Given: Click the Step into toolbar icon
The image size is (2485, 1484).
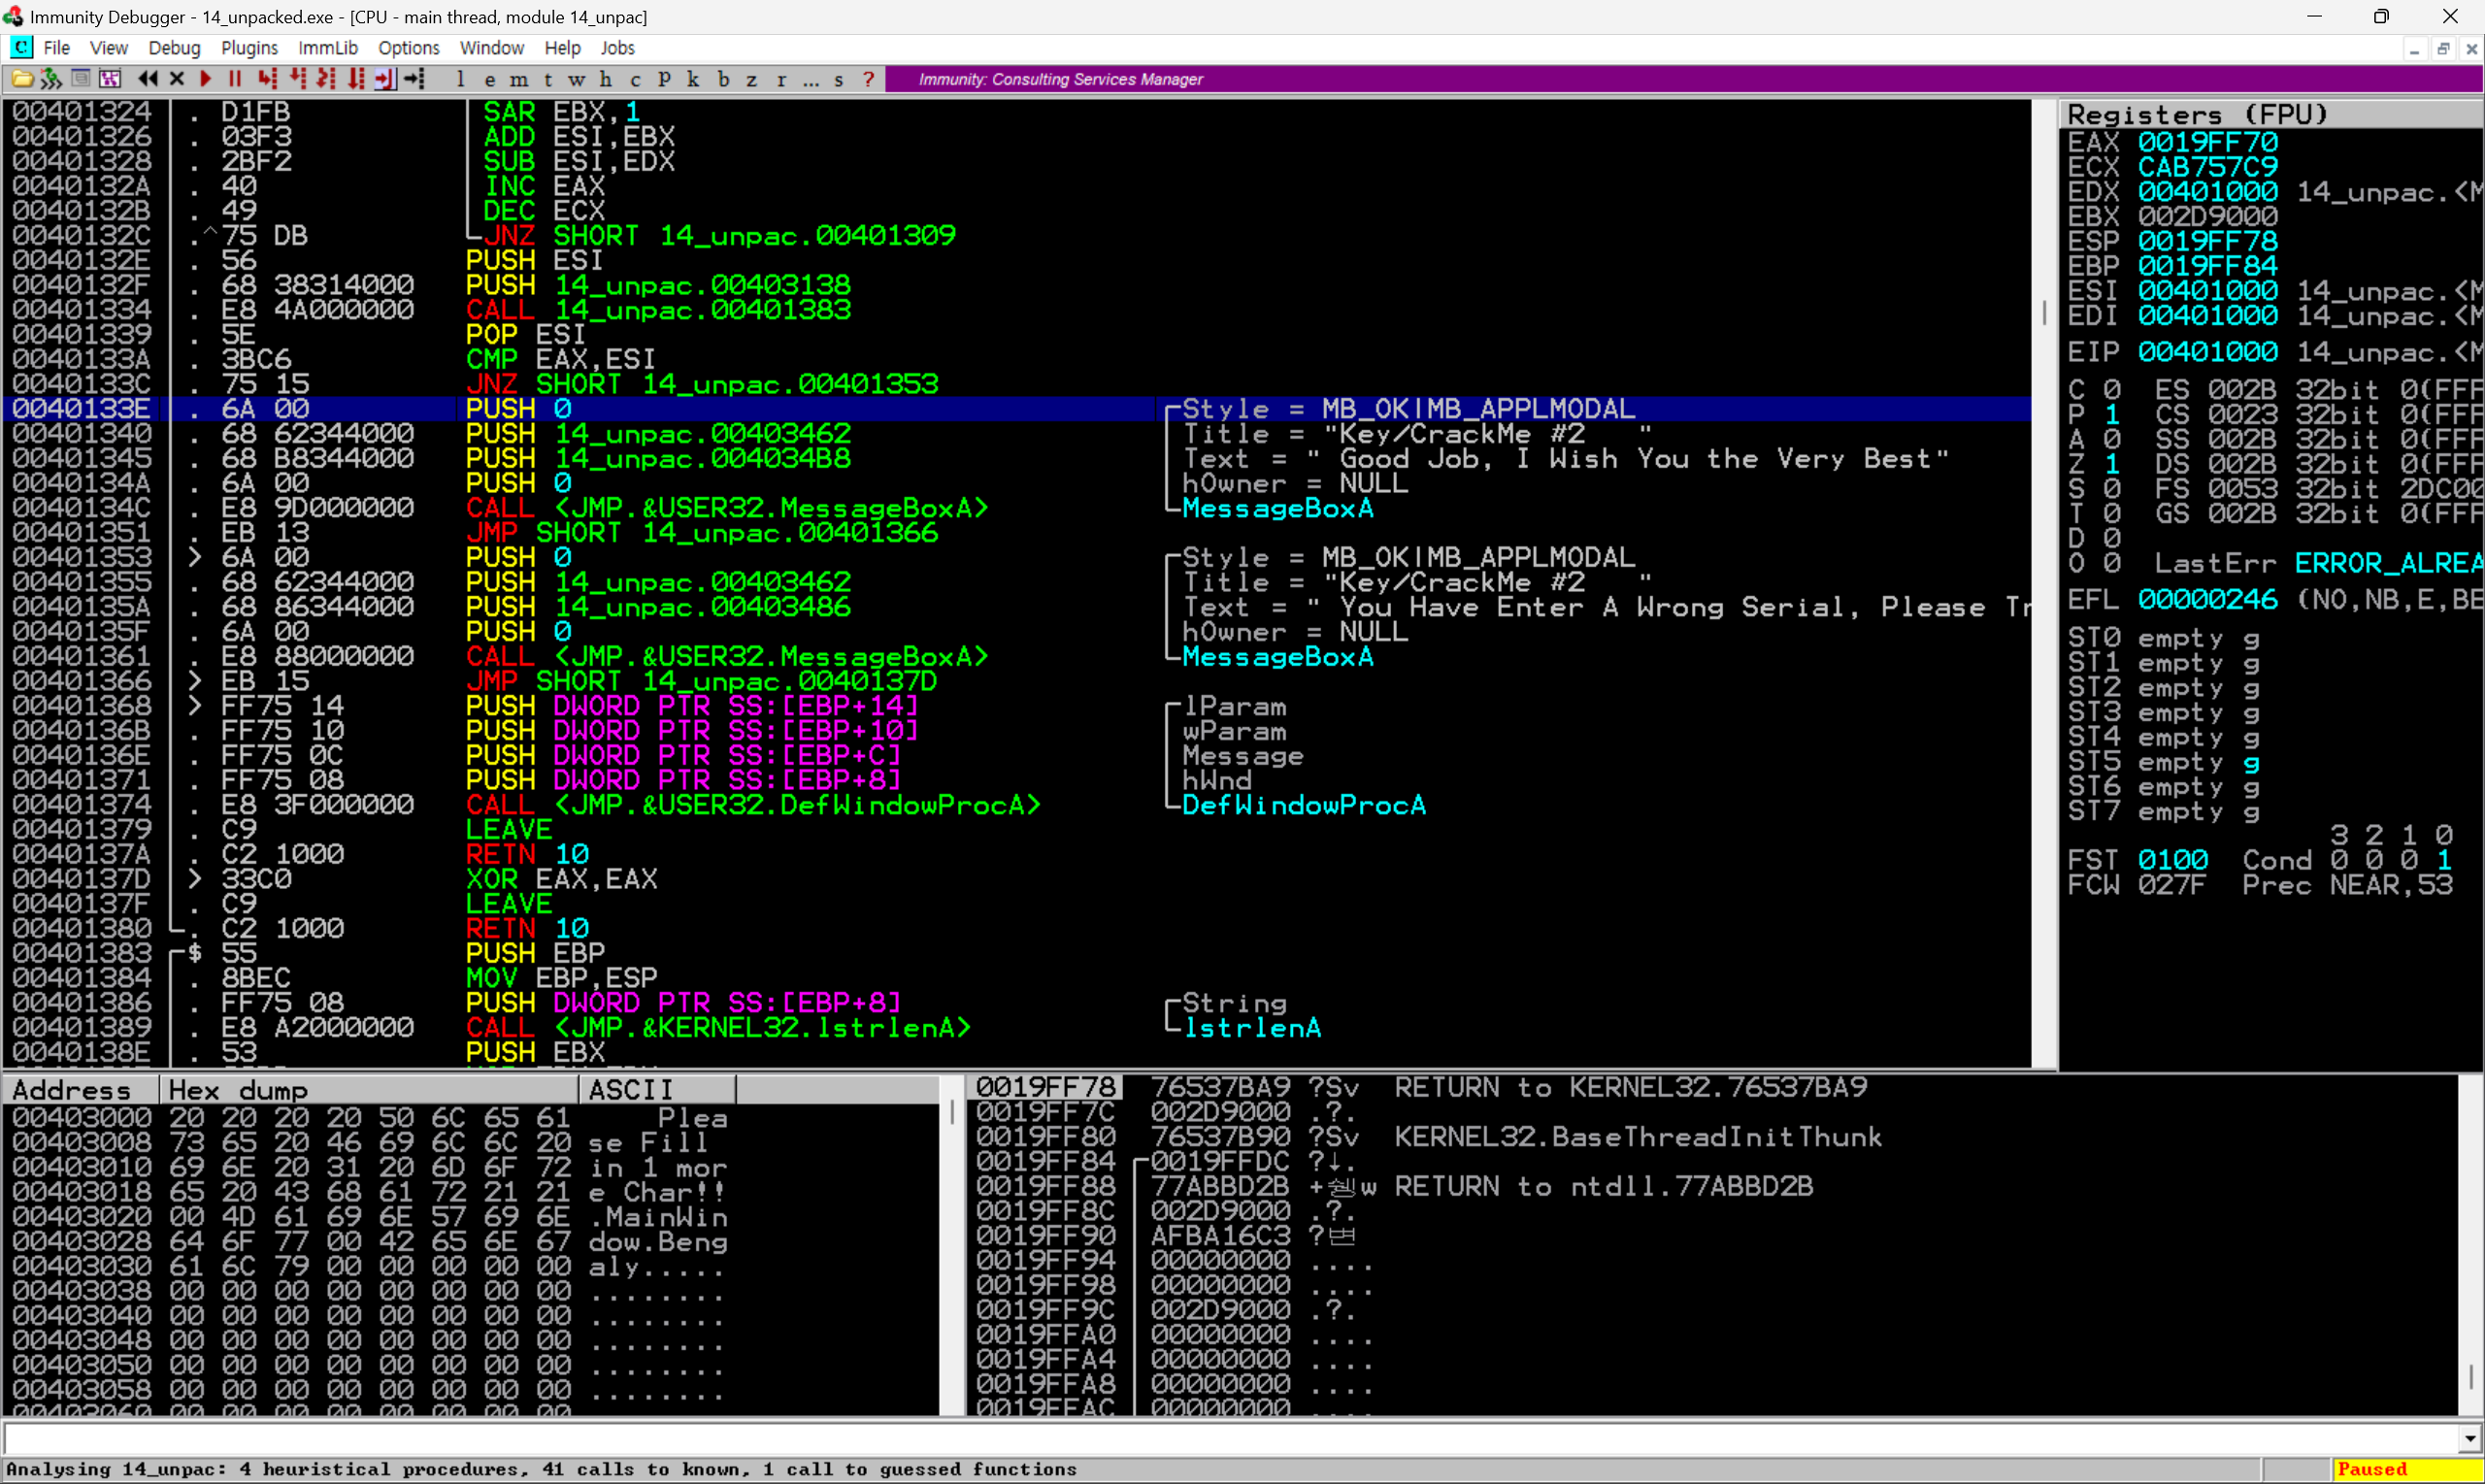Looking at the screenshot, I should click(266, 79).
